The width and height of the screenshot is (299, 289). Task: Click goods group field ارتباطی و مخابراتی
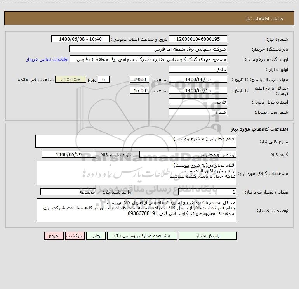[x=188, y=154]
